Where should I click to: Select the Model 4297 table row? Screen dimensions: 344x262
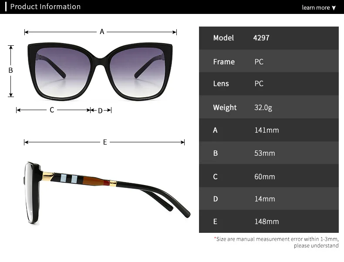269,38
